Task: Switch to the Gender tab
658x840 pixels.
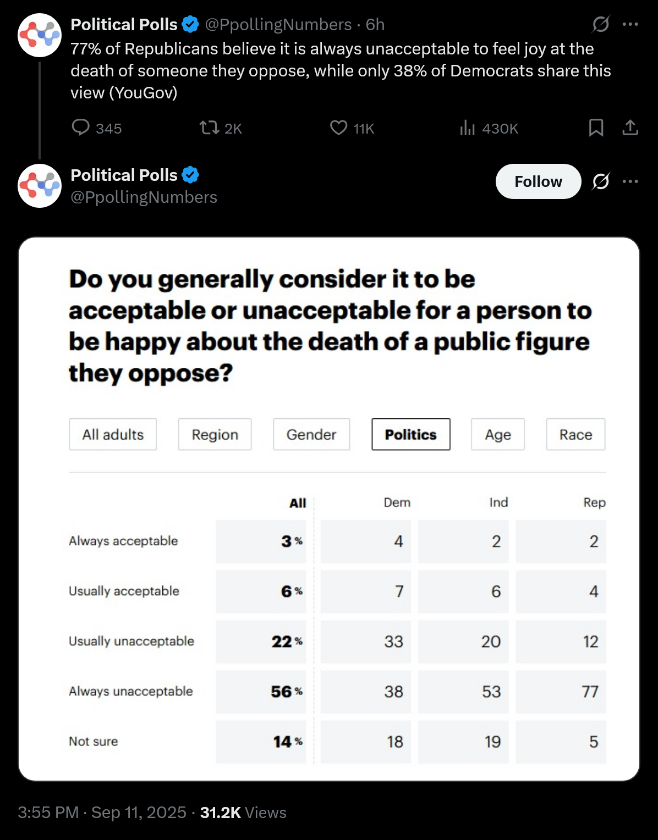Action: tap(311, 434)
